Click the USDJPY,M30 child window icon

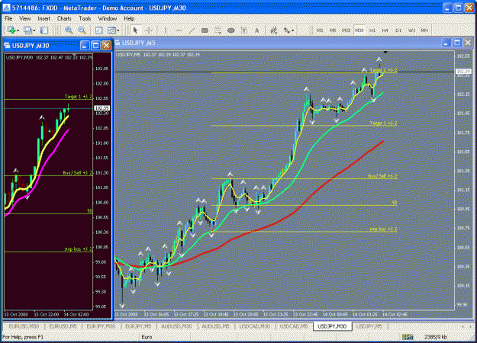pyautogui.click(x=7, y=46)
